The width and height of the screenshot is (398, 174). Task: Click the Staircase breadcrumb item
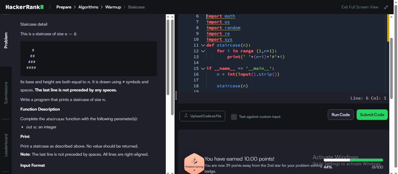tap(136, 7)
